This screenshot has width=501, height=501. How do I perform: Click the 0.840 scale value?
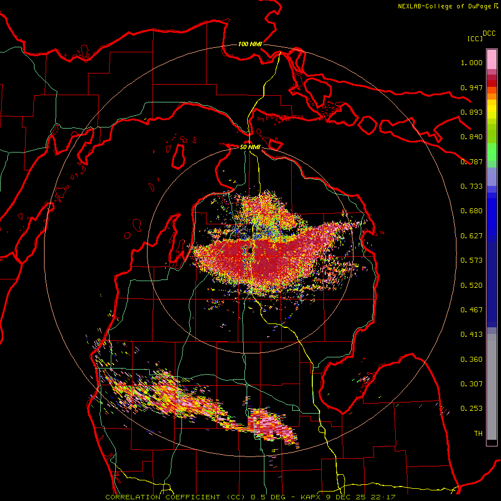tap(471, 137)
